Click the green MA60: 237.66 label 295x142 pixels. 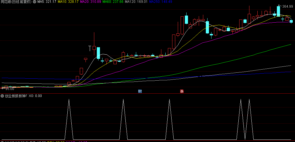coord(113,2)
